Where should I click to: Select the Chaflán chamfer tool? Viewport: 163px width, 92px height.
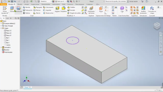[x=71, y=7]
